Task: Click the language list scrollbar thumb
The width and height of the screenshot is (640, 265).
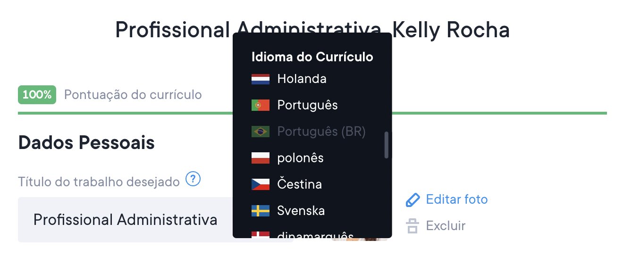Action: [x=387, y=145]
